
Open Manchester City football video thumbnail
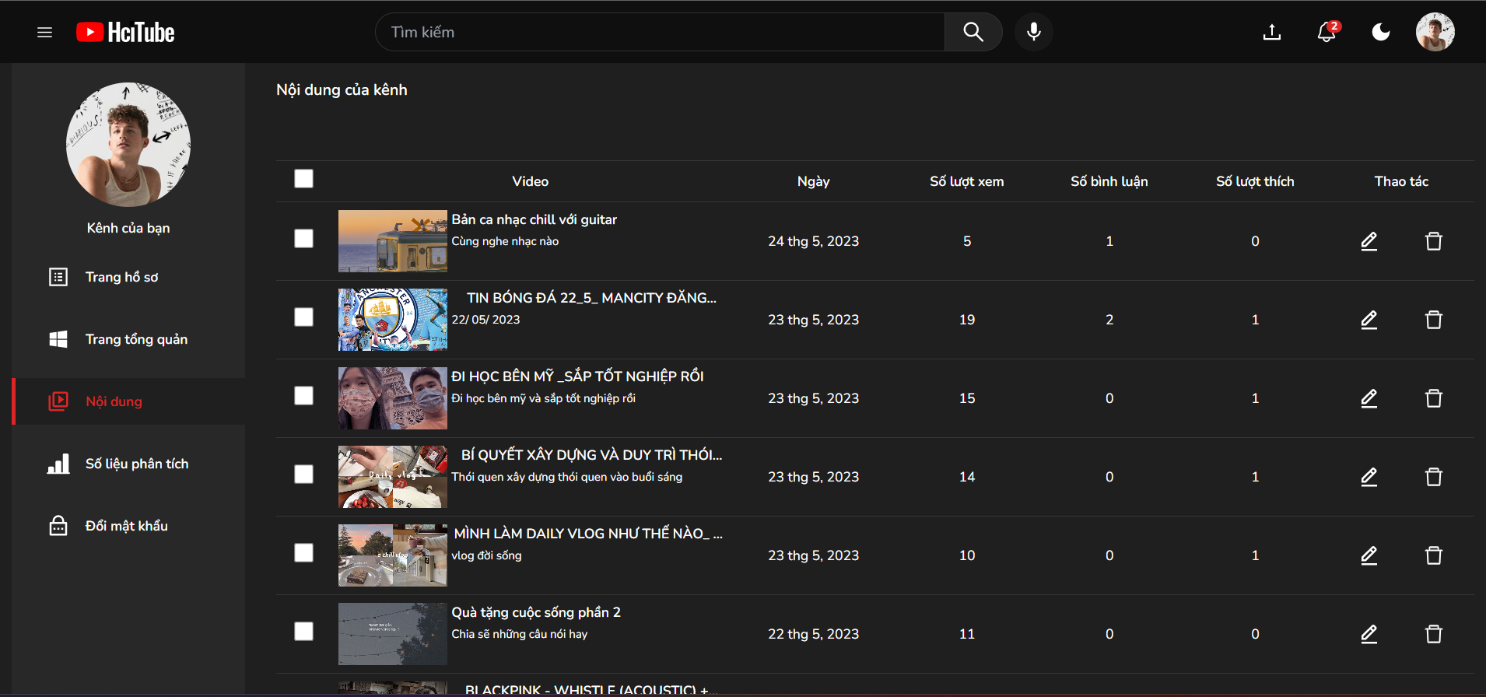coord(393,320)
